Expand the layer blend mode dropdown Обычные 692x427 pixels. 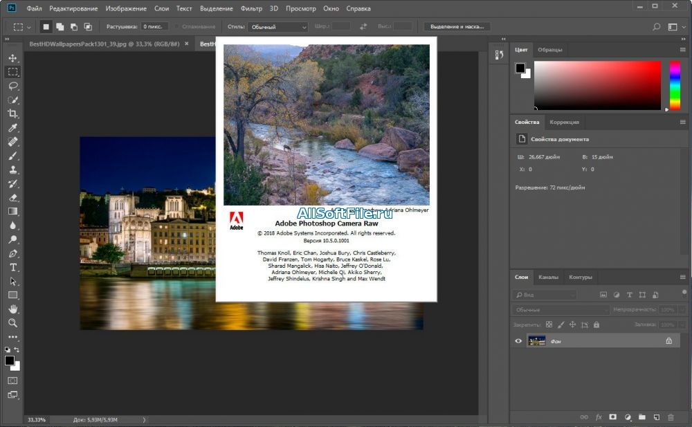tap(561, 310)
